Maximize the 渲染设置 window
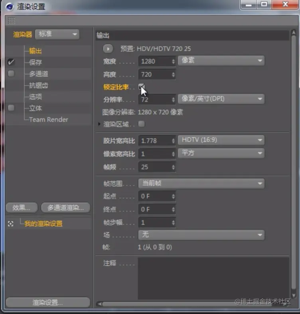Screen dimensions: 300x314 pos(264,4)
